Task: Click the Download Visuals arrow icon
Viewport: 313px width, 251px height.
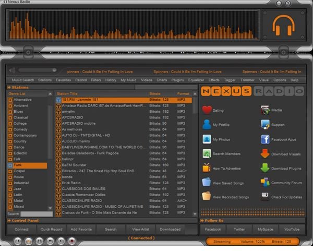Action: tap(265, 154)
